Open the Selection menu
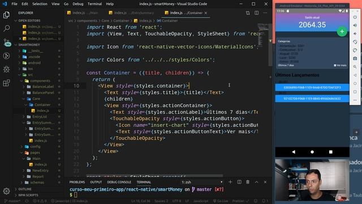The width and height of the screenshot is (362, 204). tap(40, 4)
